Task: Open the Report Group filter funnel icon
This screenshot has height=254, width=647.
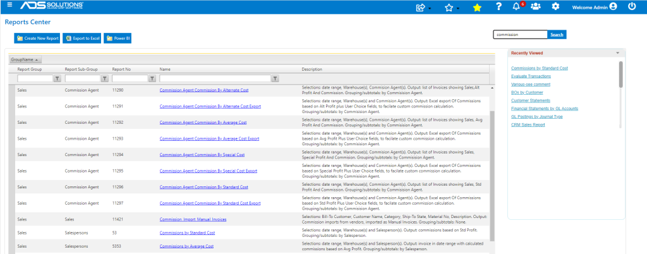Action: coord(57,78)
